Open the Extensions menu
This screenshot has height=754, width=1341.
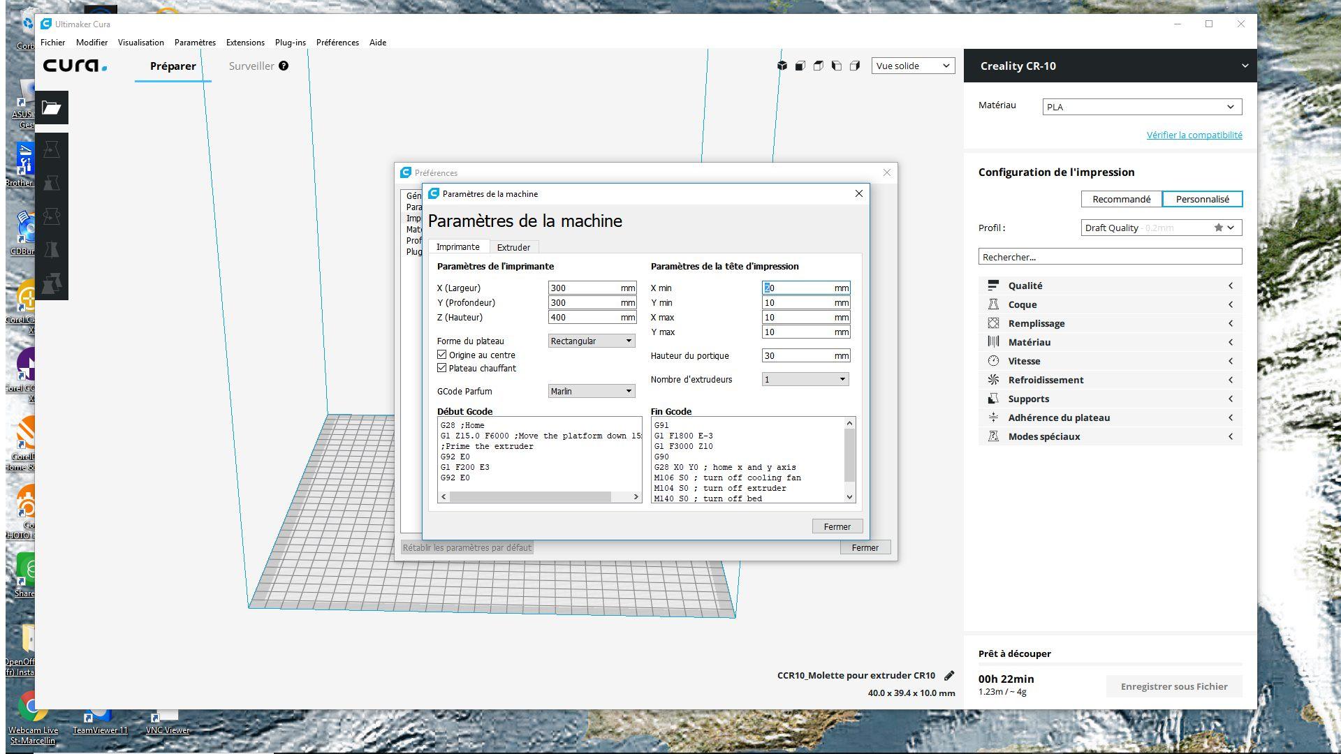coord(245,43)
